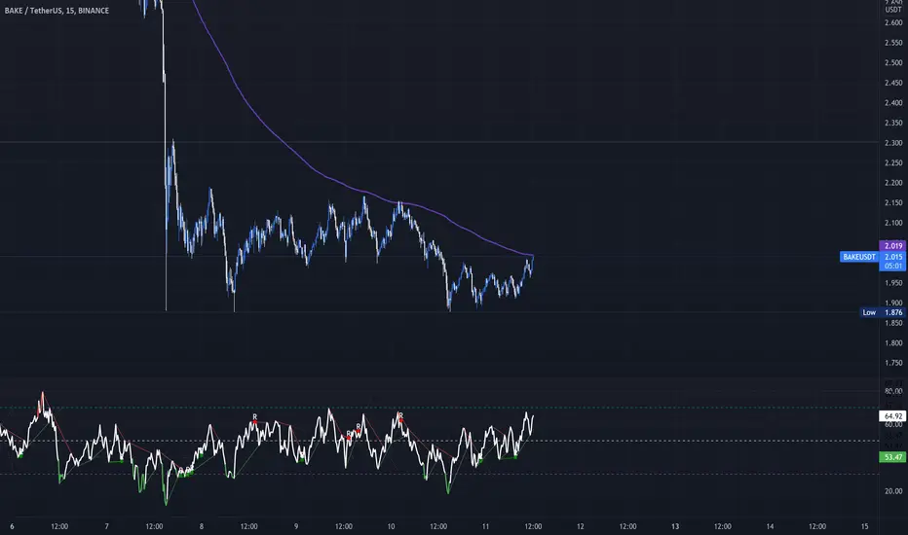
Task: Click the 60.00 RSI scale label
Action: (893, 424)
